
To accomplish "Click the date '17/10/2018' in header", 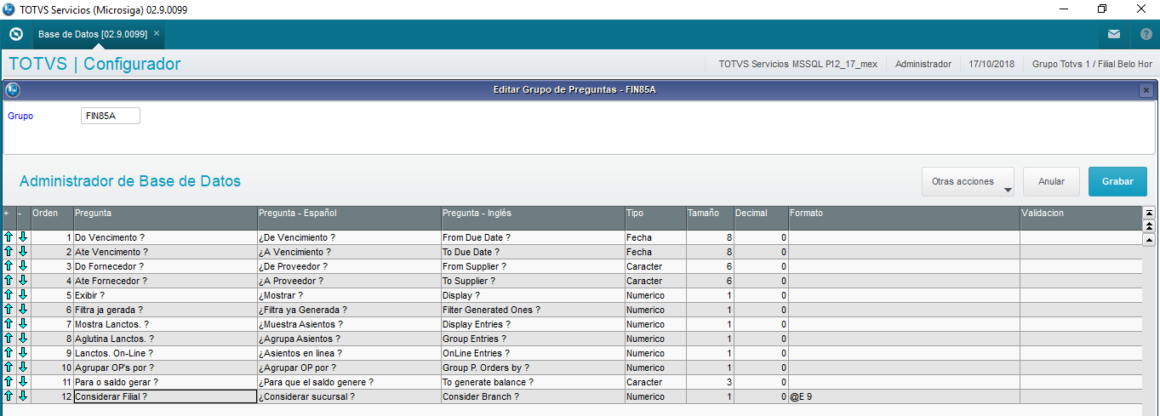I will click(991, 64).
